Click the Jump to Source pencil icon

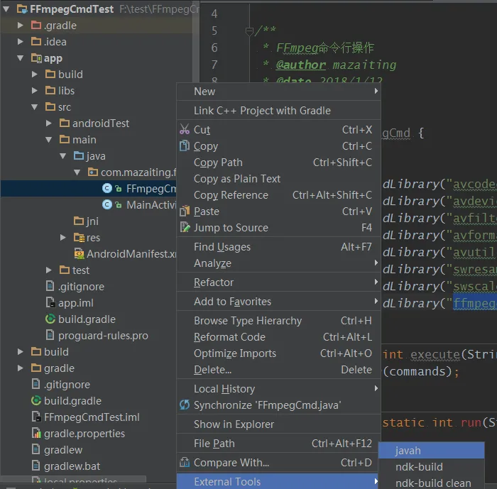pos(185,227)
